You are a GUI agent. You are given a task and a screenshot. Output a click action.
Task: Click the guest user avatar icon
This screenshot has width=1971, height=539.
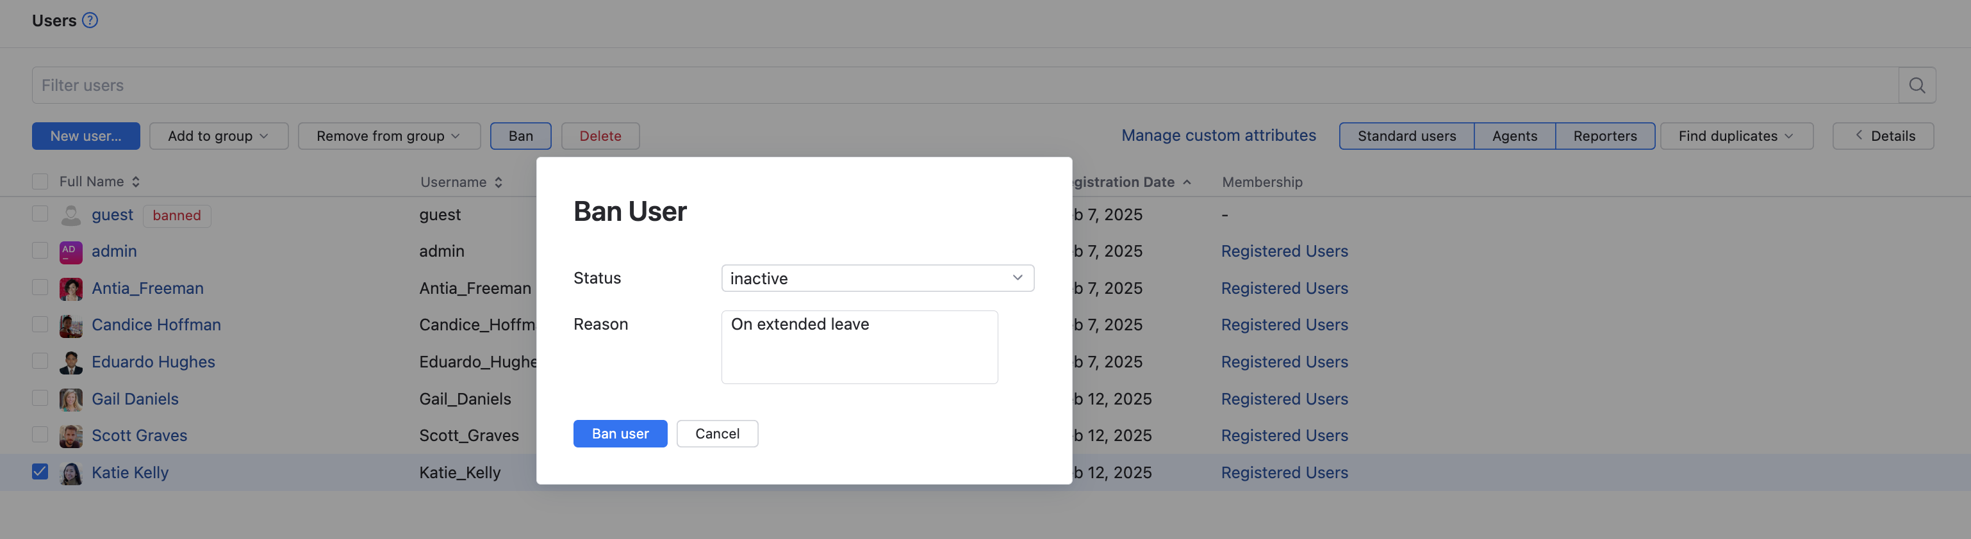pos(70,216)
